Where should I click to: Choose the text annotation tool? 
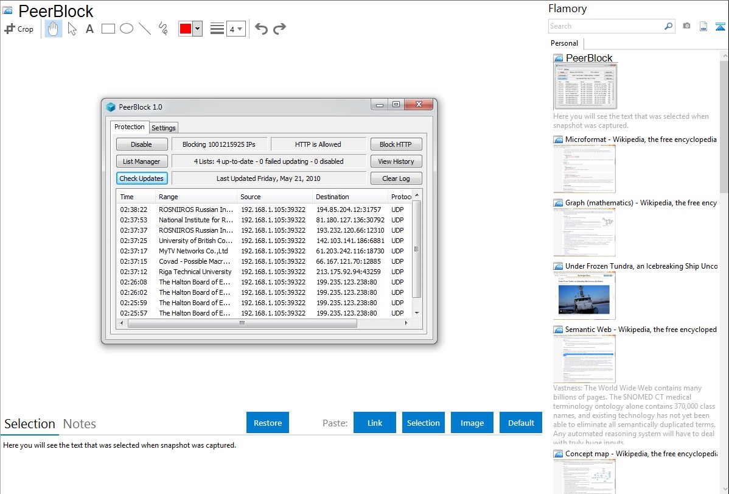(x=89, y=29)
